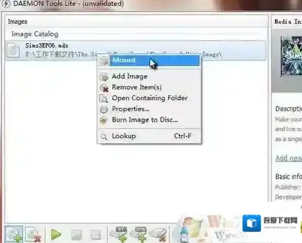Click the Add Image disc icon in menu

[104, 76]
